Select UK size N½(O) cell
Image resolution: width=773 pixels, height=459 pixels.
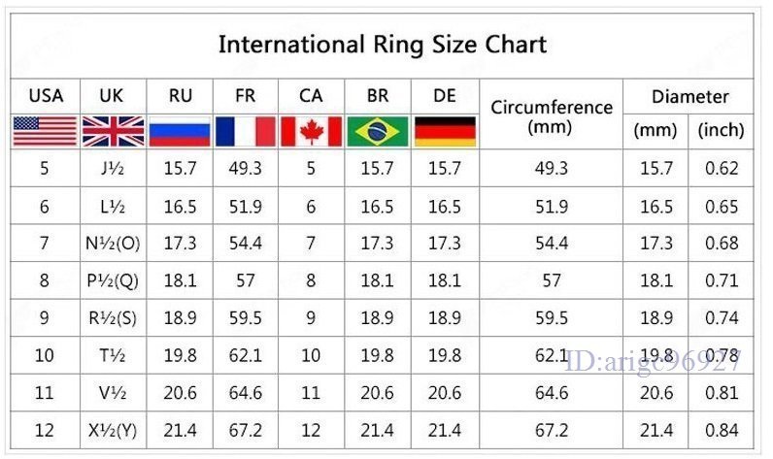click(112, 244)
